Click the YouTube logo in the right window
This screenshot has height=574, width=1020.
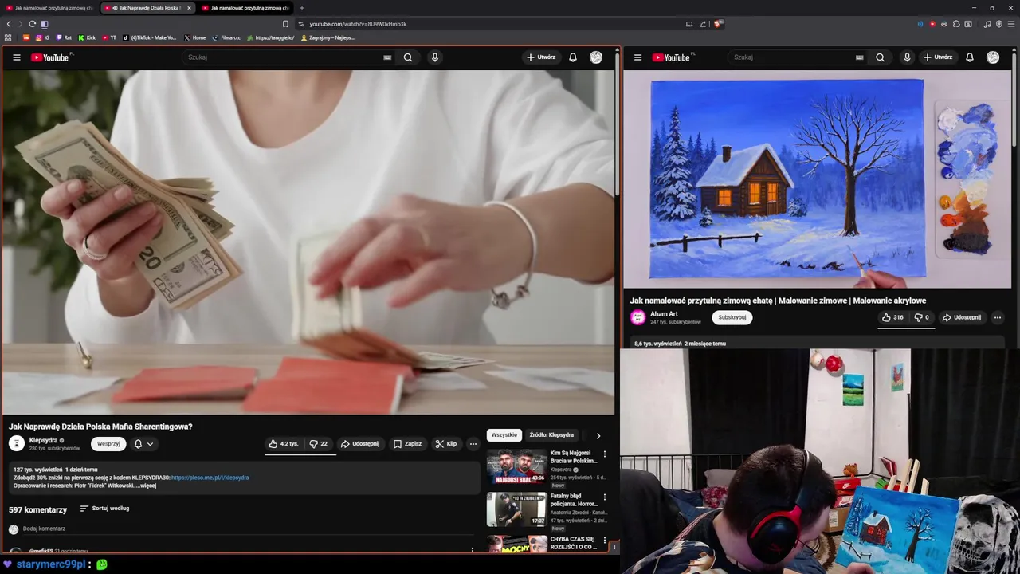coord(672,57)
